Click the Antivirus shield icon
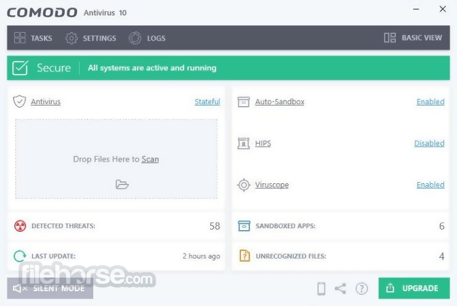Image resolution: width=457 pixels, height=306 pixels. coord(20,101)
